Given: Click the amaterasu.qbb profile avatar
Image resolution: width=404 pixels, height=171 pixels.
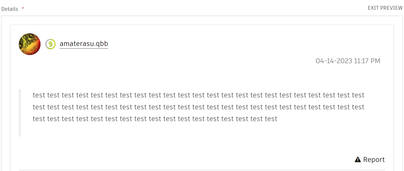Looking at the screenshot, I should point(30,44).
